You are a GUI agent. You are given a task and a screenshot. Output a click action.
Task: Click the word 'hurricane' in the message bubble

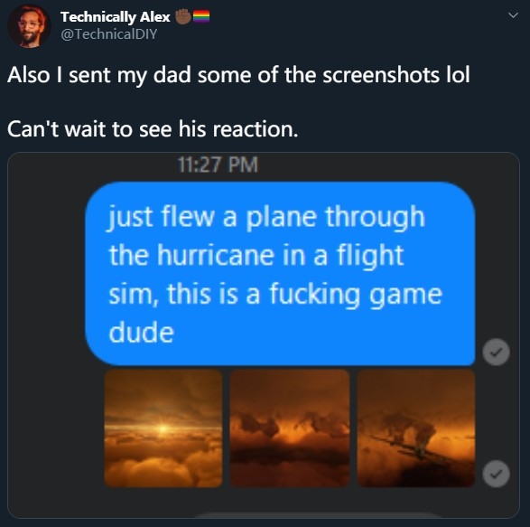(216, 256)
